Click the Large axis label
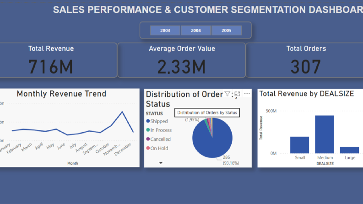Image resolution: width=363 pixels, height=204 pixels. click(350, 158)
